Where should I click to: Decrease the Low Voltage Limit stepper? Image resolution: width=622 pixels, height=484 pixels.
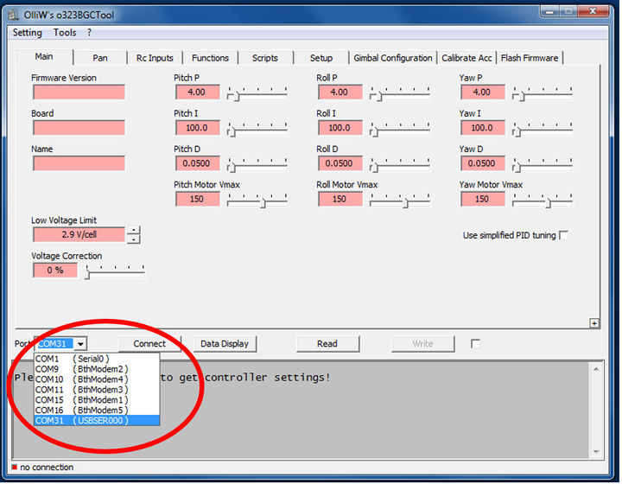(133, 239)
